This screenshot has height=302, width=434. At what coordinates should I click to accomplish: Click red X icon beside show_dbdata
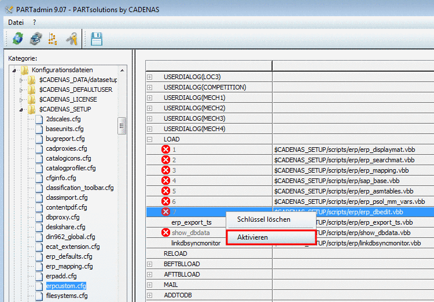(x=166, y=233)
